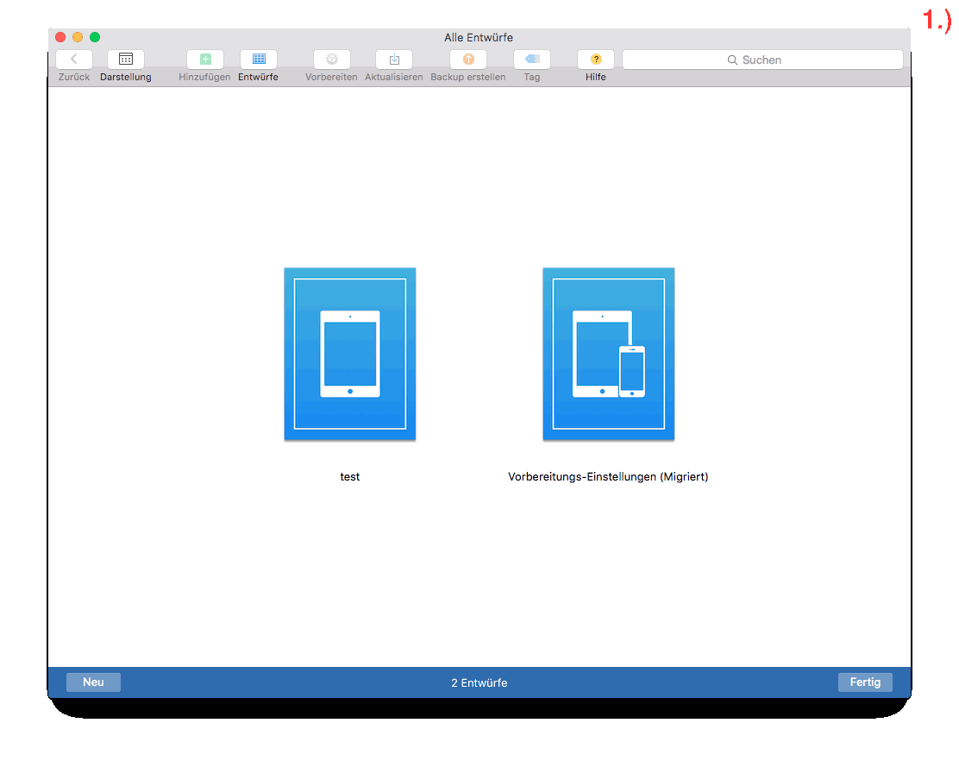Click the Neu button
The width and height of the screenshot is (959, 767).
(x=93, y=682)
